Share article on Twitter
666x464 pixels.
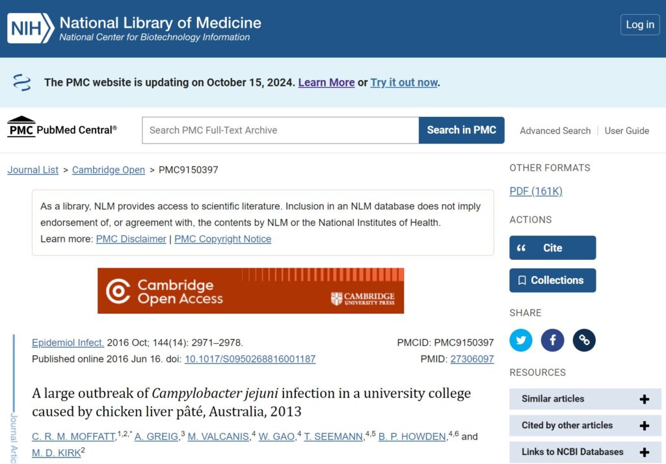click(520, 340)
